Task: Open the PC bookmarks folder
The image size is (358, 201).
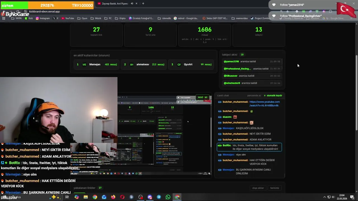Action: 108,18
